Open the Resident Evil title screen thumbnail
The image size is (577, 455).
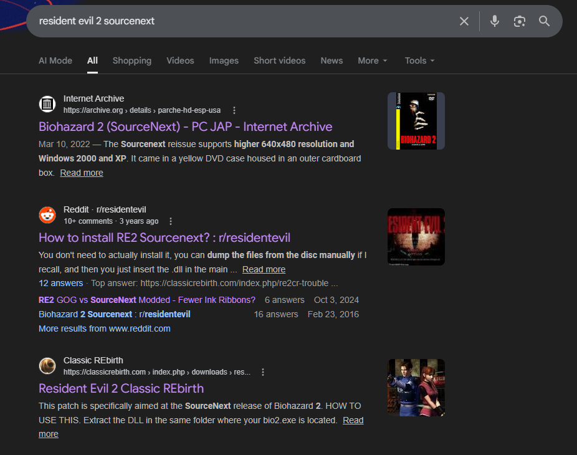[416, 237]
